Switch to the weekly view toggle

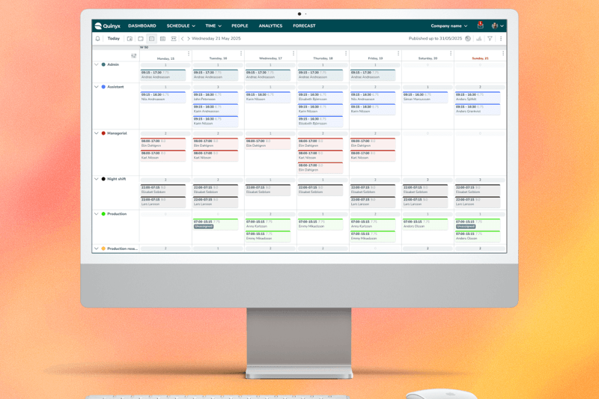point(151,38)
